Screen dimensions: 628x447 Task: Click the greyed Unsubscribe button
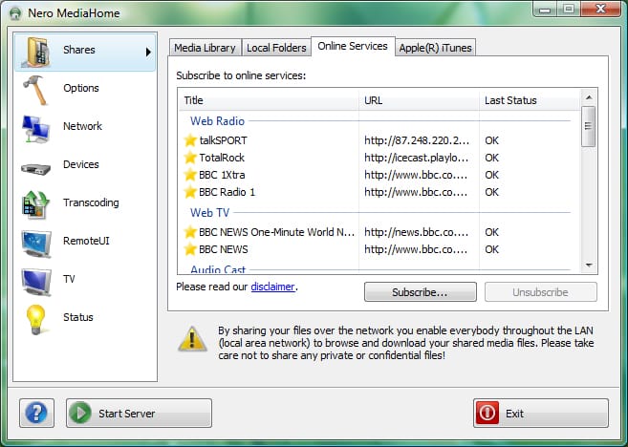pyautogui.click(x=541, y=292)
